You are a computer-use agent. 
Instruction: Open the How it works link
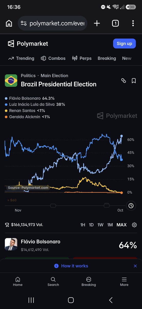tap(71, 266)
